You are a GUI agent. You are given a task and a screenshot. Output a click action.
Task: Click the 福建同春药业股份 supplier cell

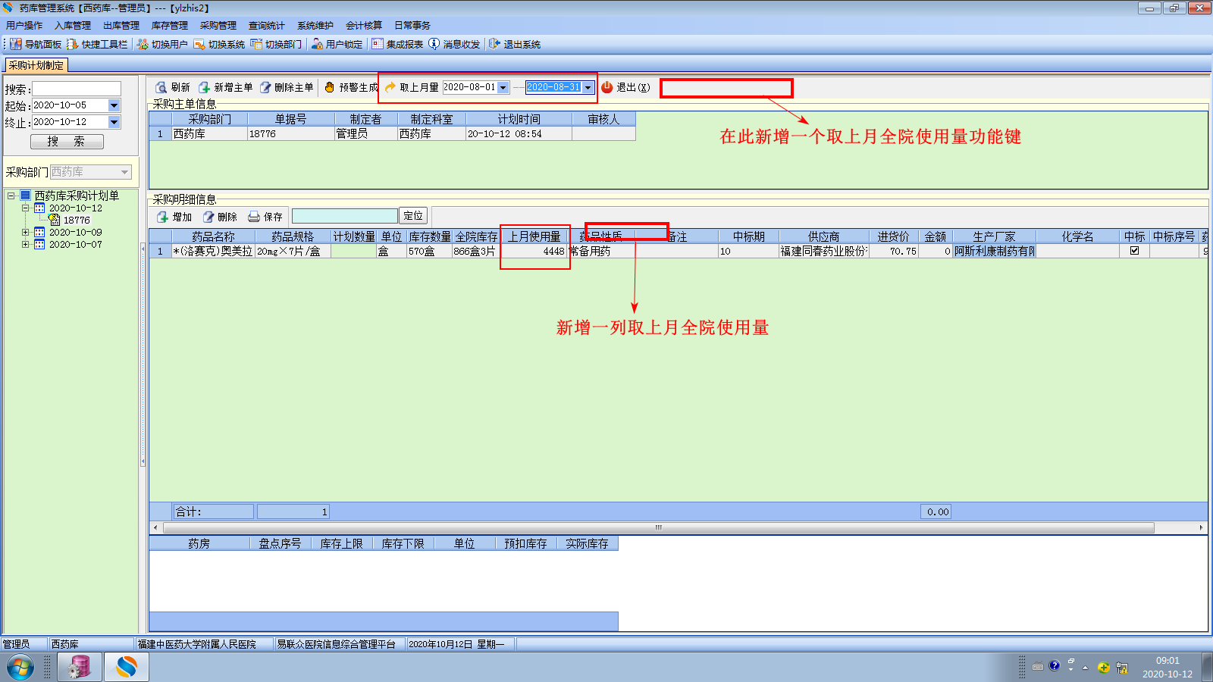pos(823,251)
